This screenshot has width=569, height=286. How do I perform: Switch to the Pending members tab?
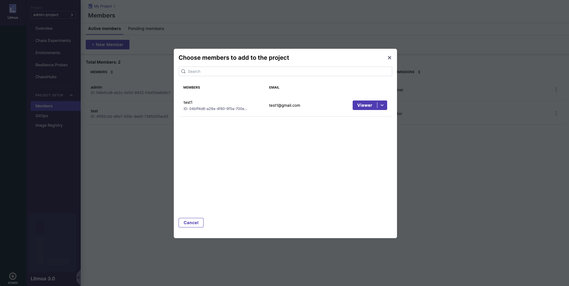(x=146, y=29)
